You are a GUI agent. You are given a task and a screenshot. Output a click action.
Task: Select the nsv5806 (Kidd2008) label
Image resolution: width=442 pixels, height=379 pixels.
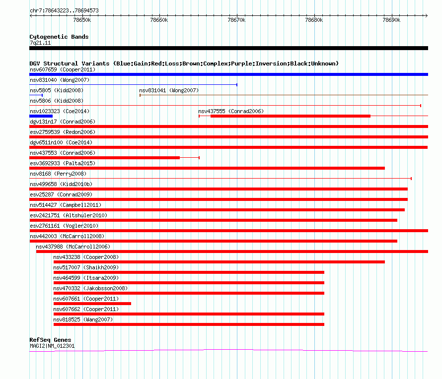[x=57, y=101]
